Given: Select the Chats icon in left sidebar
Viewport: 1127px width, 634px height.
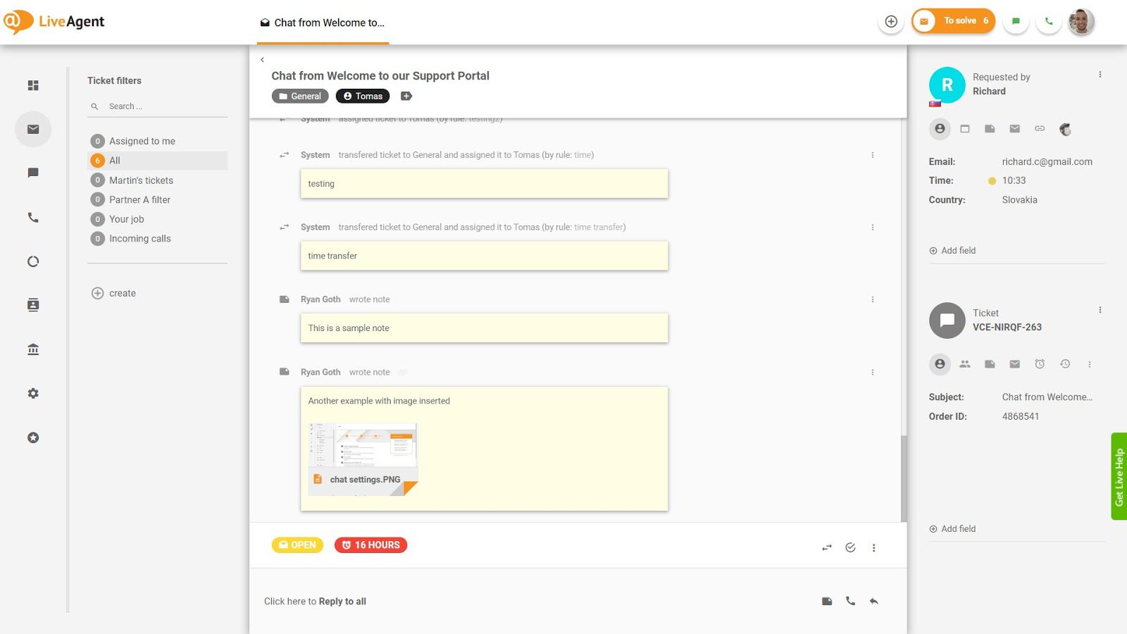Looking at the screenshot, I should 32,173.
